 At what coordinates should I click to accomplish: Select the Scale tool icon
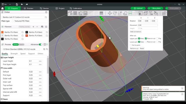click(x=120, y=13)
